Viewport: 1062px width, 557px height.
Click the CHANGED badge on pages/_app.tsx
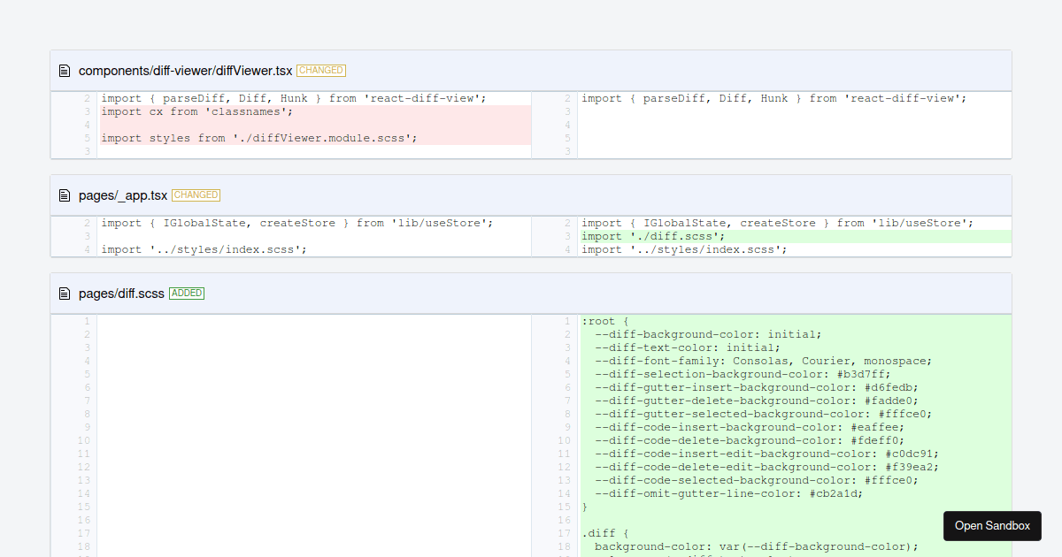point(196,195)
